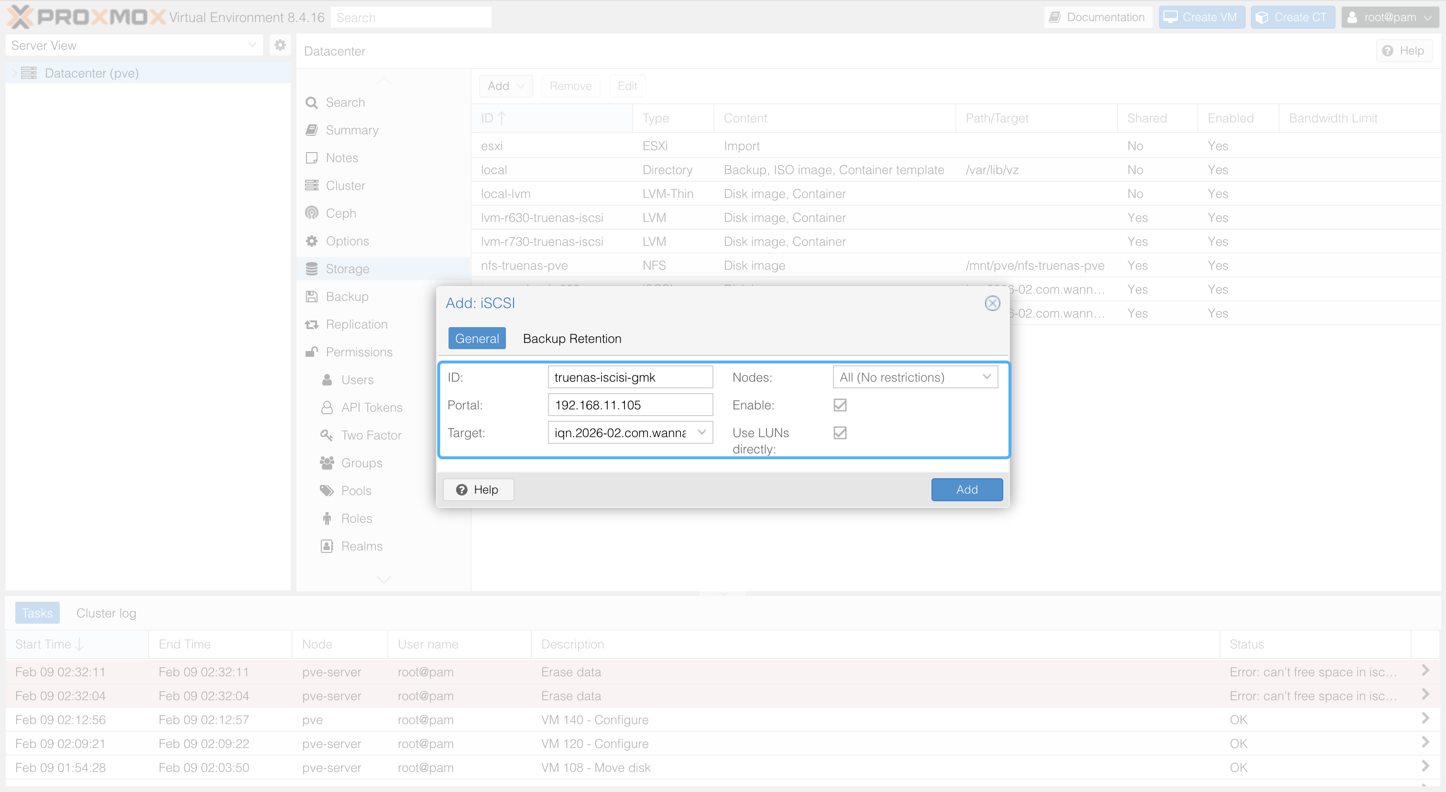This screenshot has height=792, width=1446.
Task: Click the gear icon beside Server View
Action: (280, 45)
